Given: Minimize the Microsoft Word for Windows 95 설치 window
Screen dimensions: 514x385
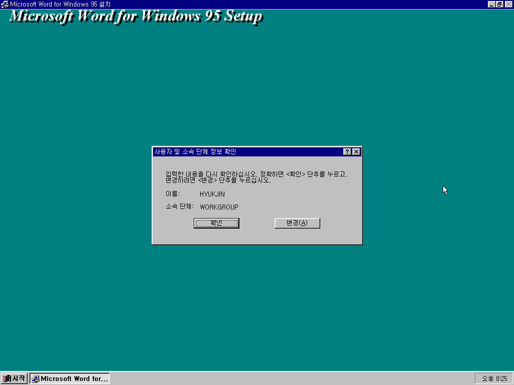Looking at the screenshot, I should coord(491,4).
